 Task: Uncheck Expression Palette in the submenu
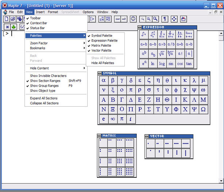tap(105, 41)
